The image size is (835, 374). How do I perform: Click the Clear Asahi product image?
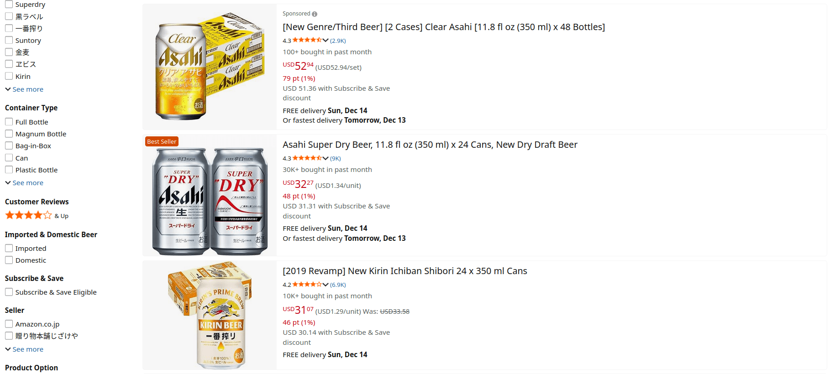pyautogui.click(x=210, y=67)
